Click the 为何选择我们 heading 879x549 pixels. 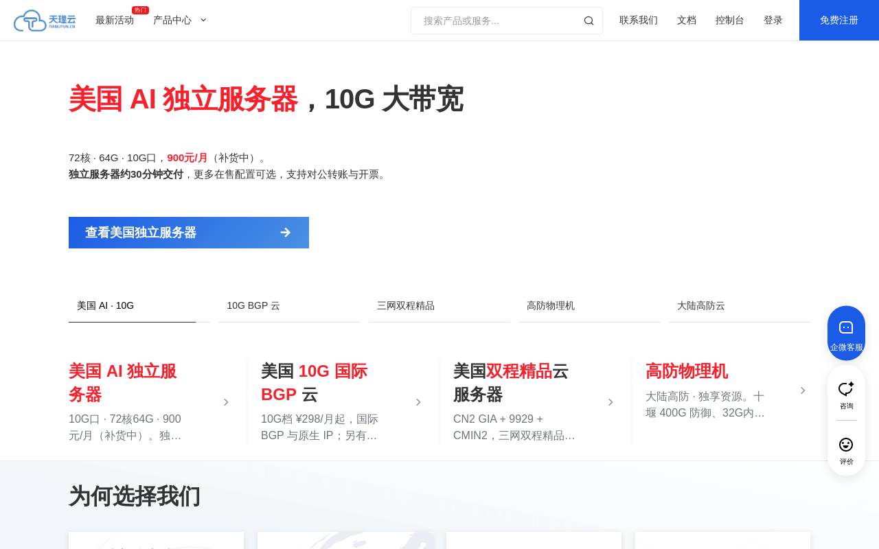[x=135, y=496]
